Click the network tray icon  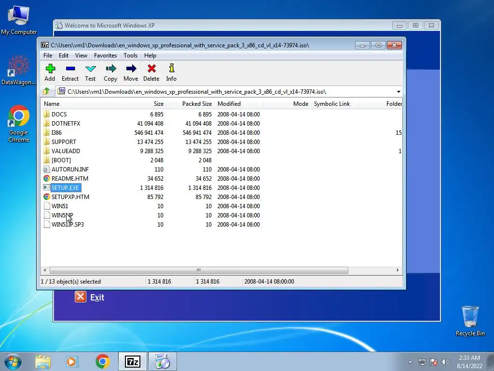click(x=422, y=362)
